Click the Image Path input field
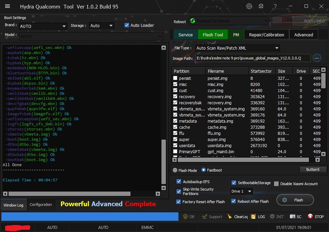Screen dimensions: 329x232 pyautogui.click(x=253, y=58)
